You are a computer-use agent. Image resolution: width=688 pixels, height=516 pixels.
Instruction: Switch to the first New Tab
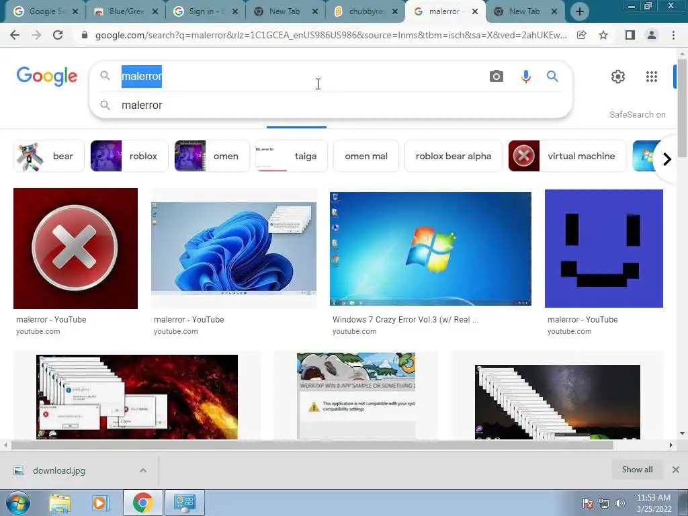tap(284, 11)
